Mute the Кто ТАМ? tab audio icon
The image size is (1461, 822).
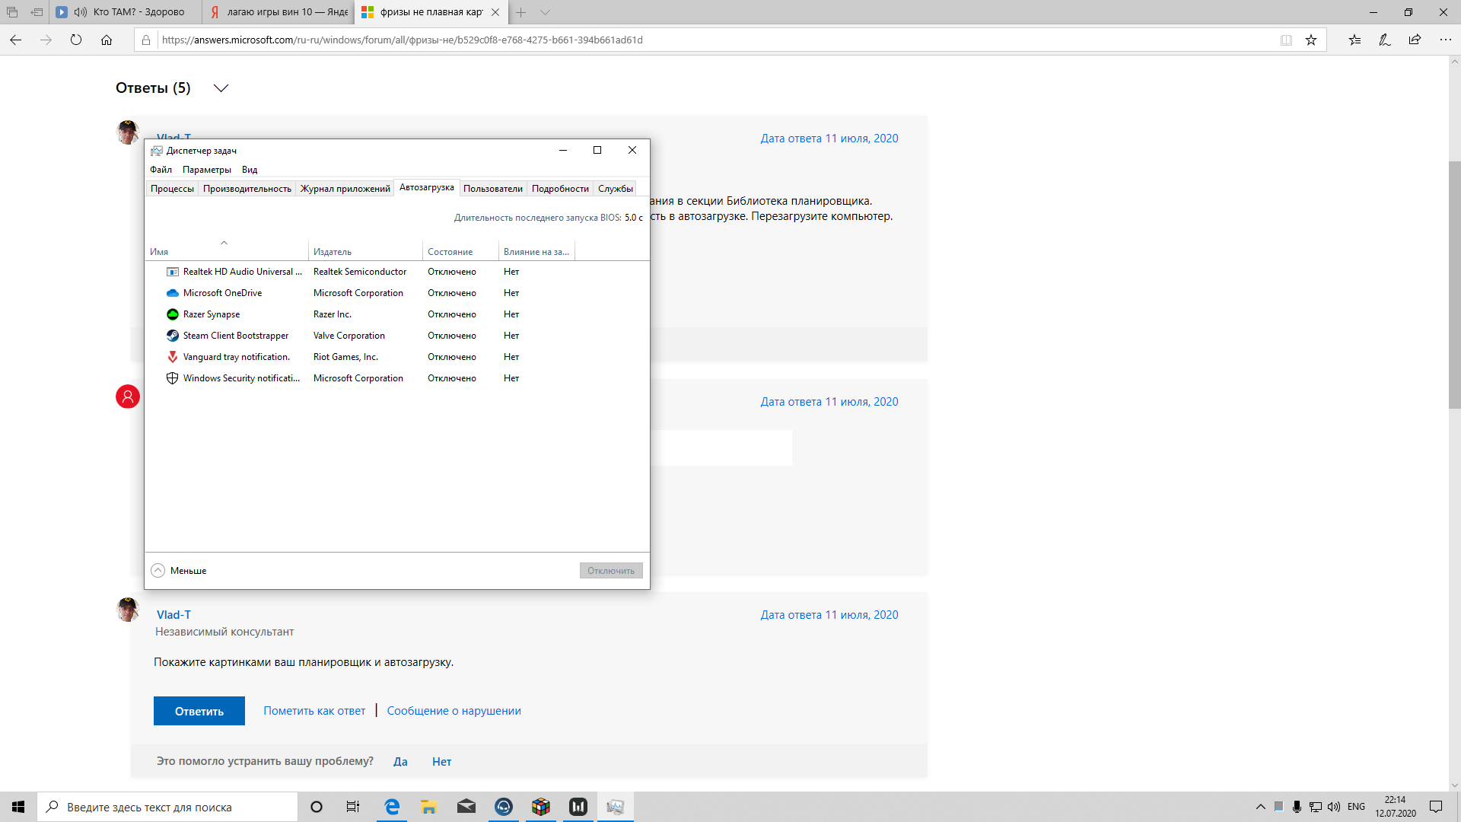[81, 12]
